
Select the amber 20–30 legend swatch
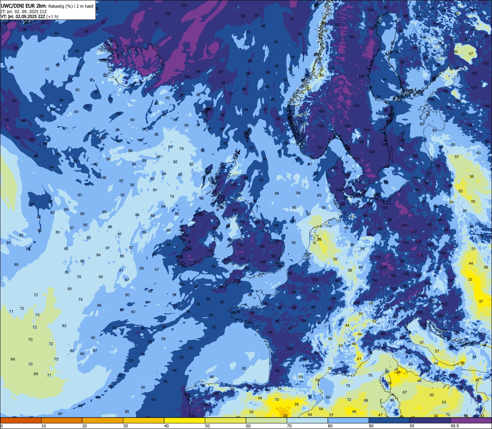pos(103,420)
